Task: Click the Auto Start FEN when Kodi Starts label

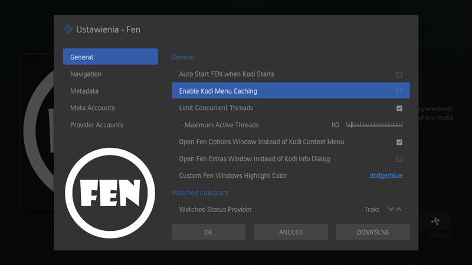Action: 227,74
